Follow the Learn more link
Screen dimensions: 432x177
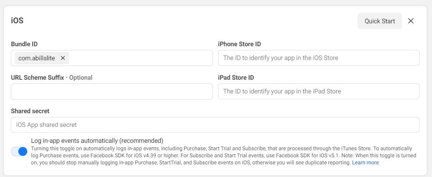(x=365, y=163)
